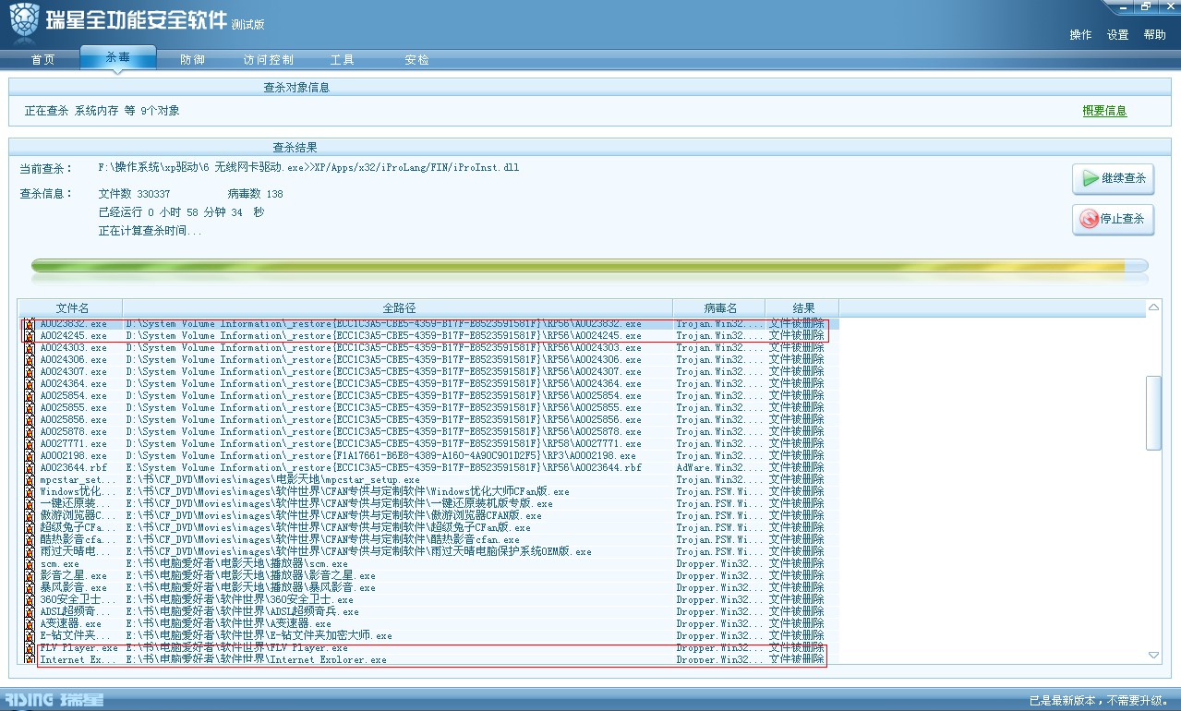Viewport: 1181px width, 711px height.
Task: Open the 安检 tab
Action: [x=417, y=60]
